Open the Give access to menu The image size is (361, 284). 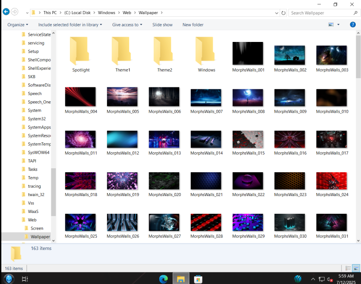point(127,25)
